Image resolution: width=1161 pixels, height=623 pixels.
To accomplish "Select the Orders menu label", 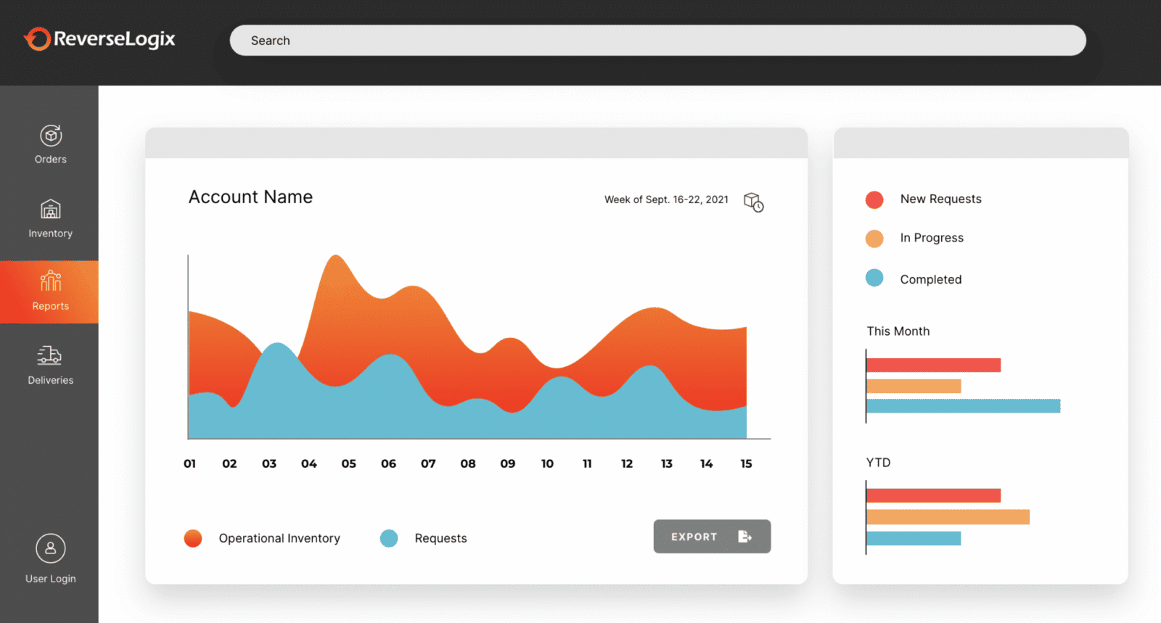I will tap(51, 160).
